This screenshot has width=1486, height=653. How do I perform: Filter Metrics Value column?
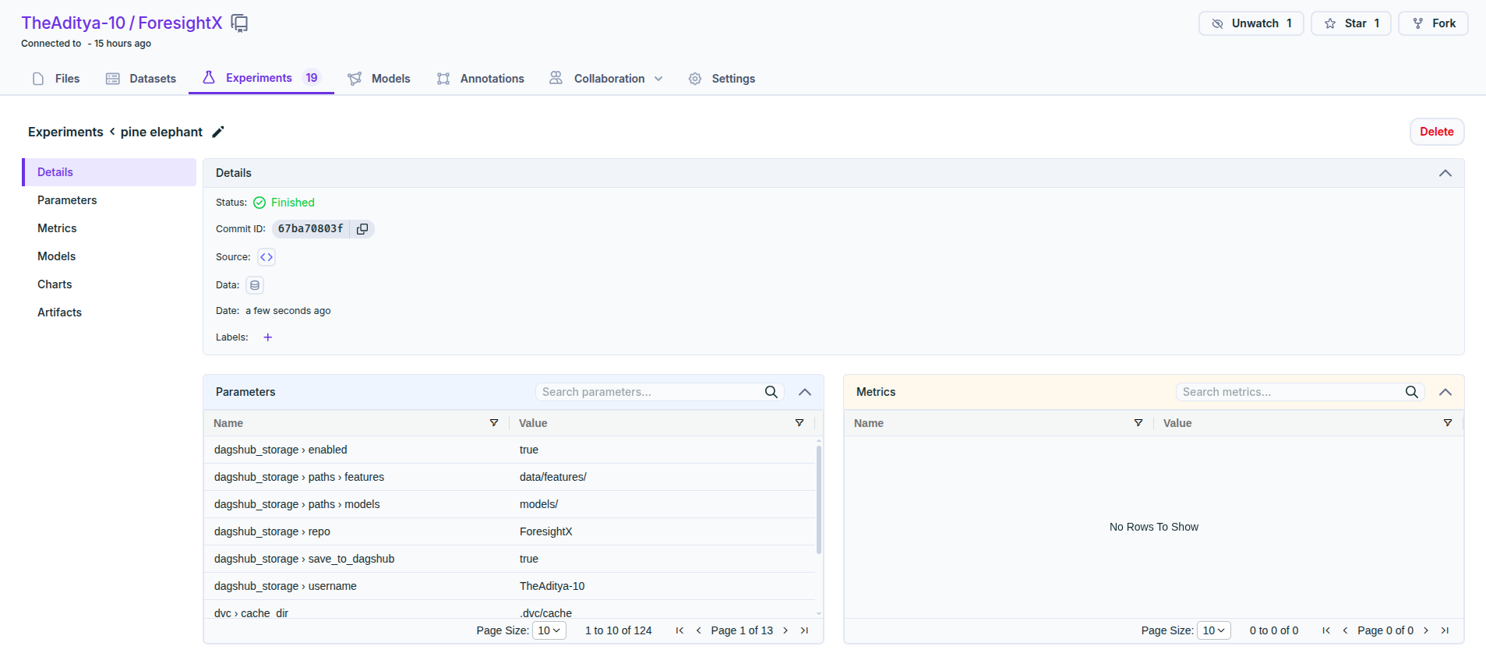pyautogui.click(x=1448, y=423)
